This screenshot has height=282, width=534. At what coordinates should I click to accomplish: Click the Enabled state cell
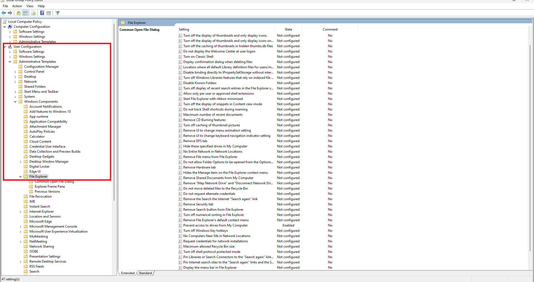(288, 225)
